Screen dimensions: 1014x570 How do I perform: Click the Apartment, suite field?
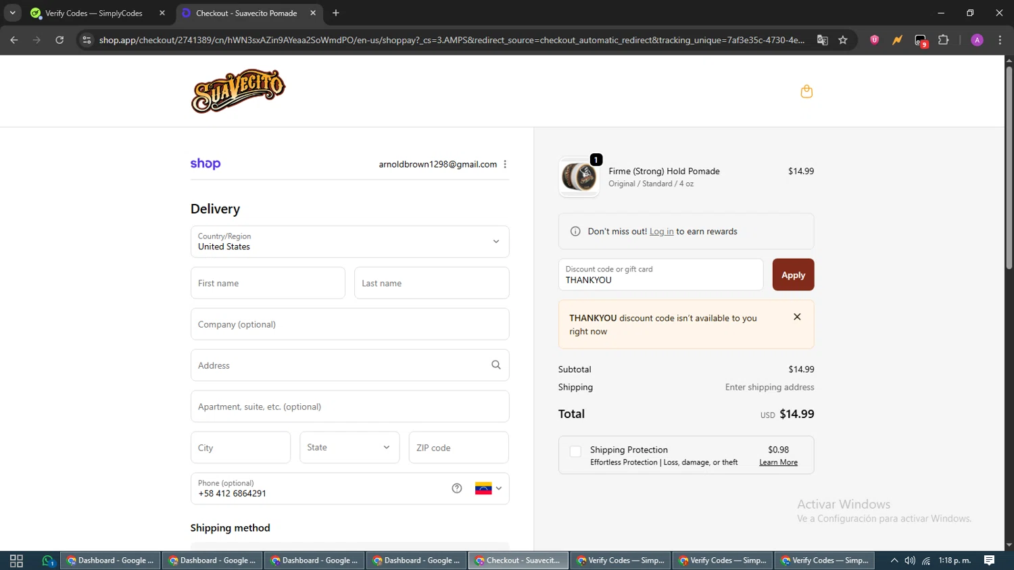click(349, 407)
